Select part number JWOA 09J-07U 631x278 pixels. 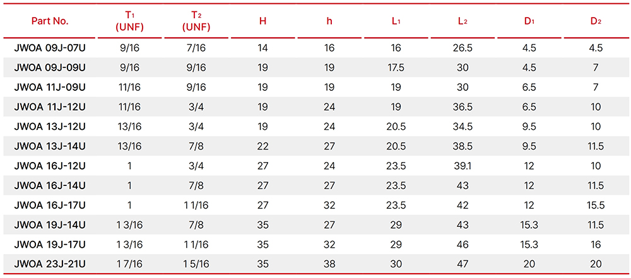pyautogui.click(x=49, y=49)
